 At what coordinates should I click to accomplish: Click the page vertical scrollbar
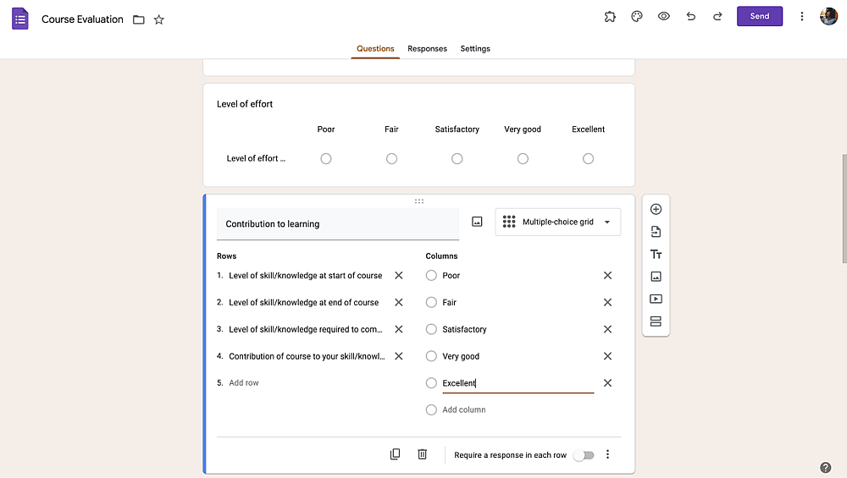844,209
